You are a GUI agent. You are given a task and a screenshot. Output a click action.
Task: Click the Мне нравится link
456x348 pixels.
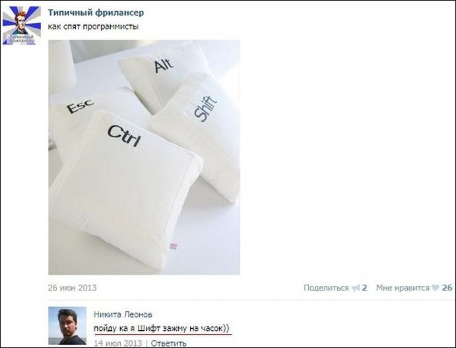(x=403, y=288)
